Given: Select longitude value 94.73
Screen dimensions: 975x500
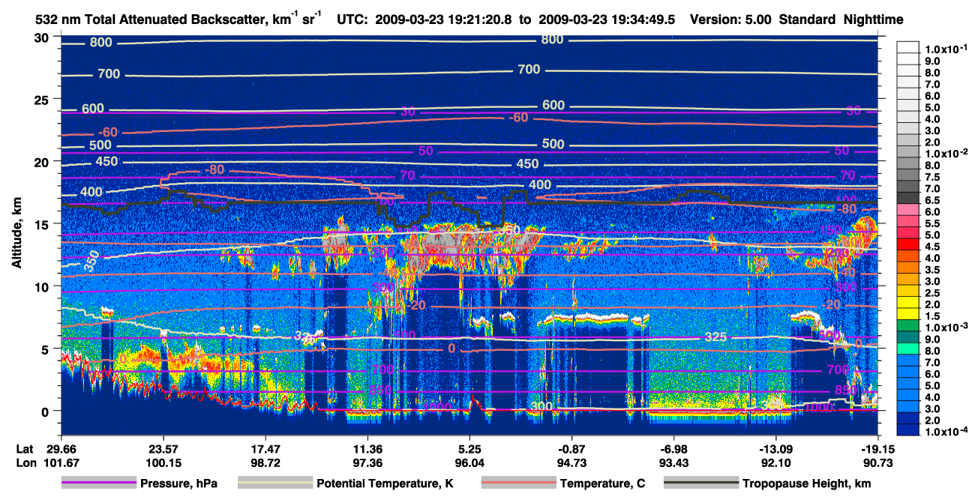Looking at the screenshot, I should coord(571,463).
